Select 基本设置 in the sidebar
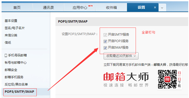This screenshot has height=98, width=189. [x=11, y=21]
